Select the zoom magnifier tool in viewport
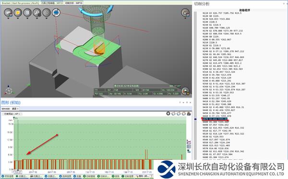Image resolution: width=288 pixels, height=179 pixels. (37, 12)
